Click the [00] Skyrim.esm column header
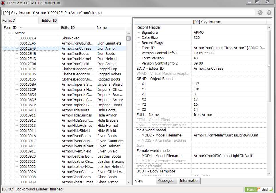 point(229,22)
